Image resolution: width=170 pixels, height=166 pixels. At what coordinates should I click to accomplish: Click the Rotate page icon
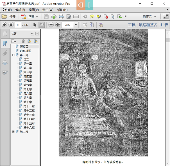113,17
